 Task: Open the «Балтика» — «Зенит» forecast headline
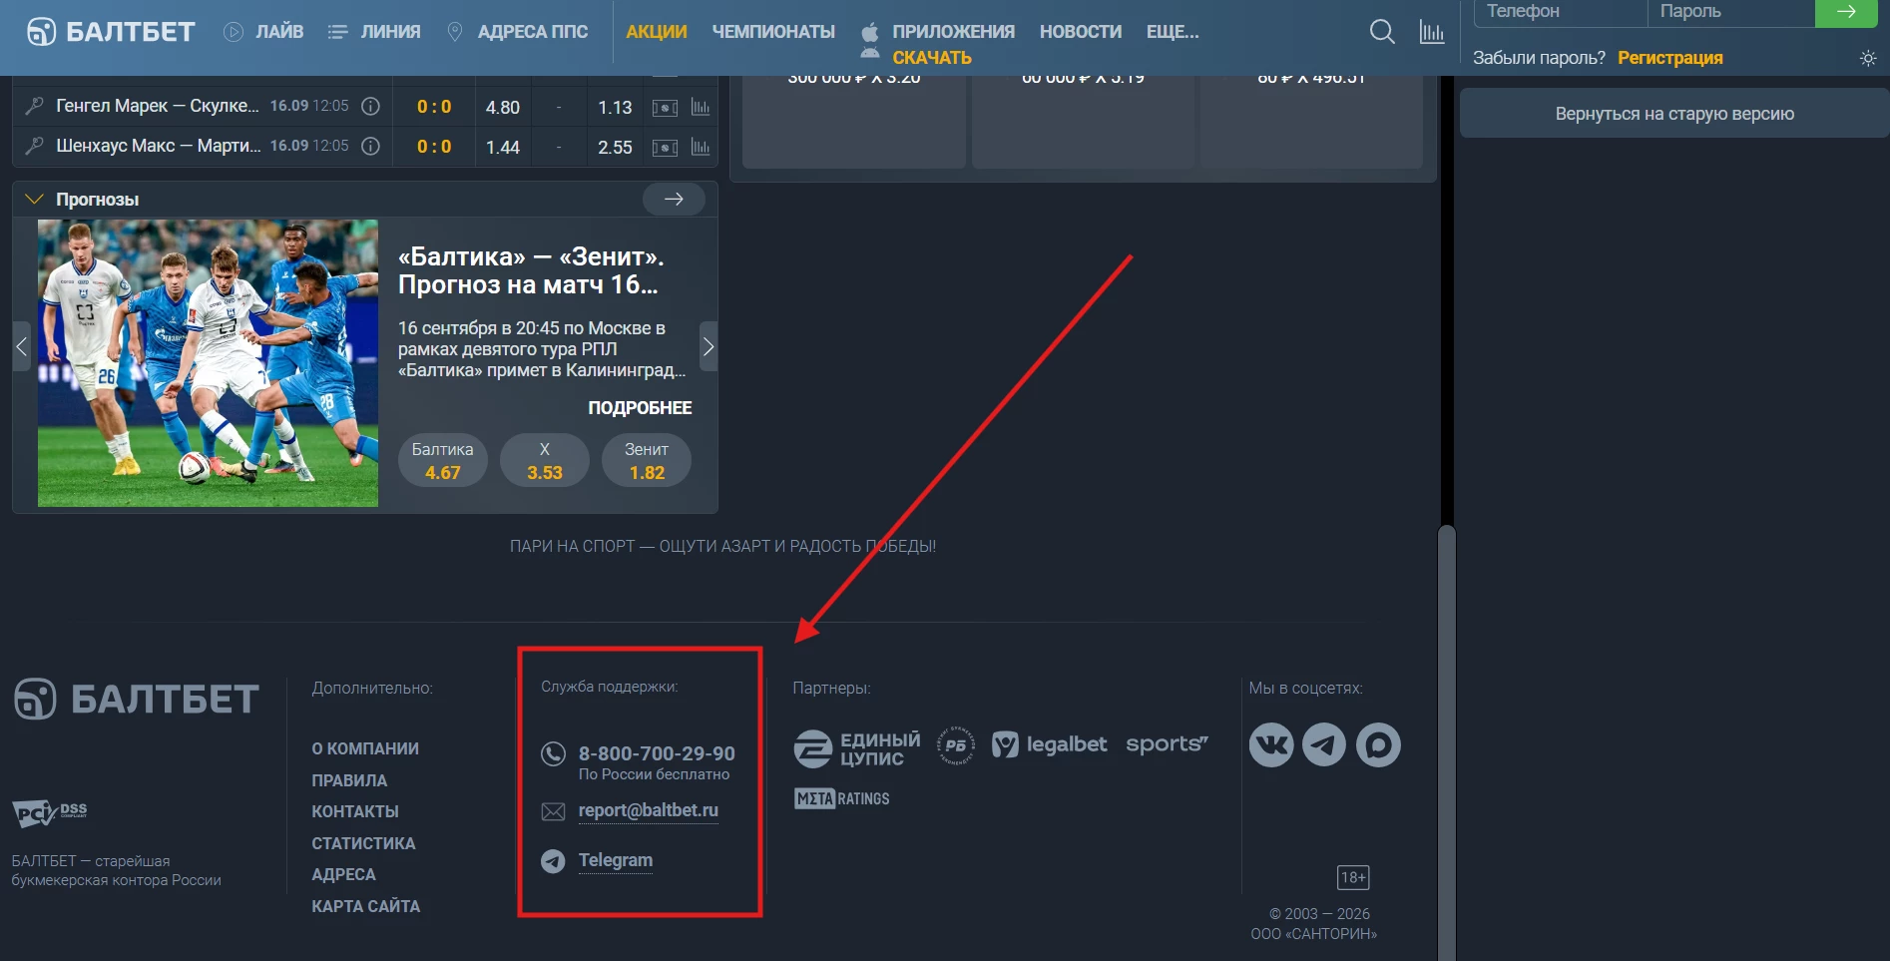coord(531,270)
